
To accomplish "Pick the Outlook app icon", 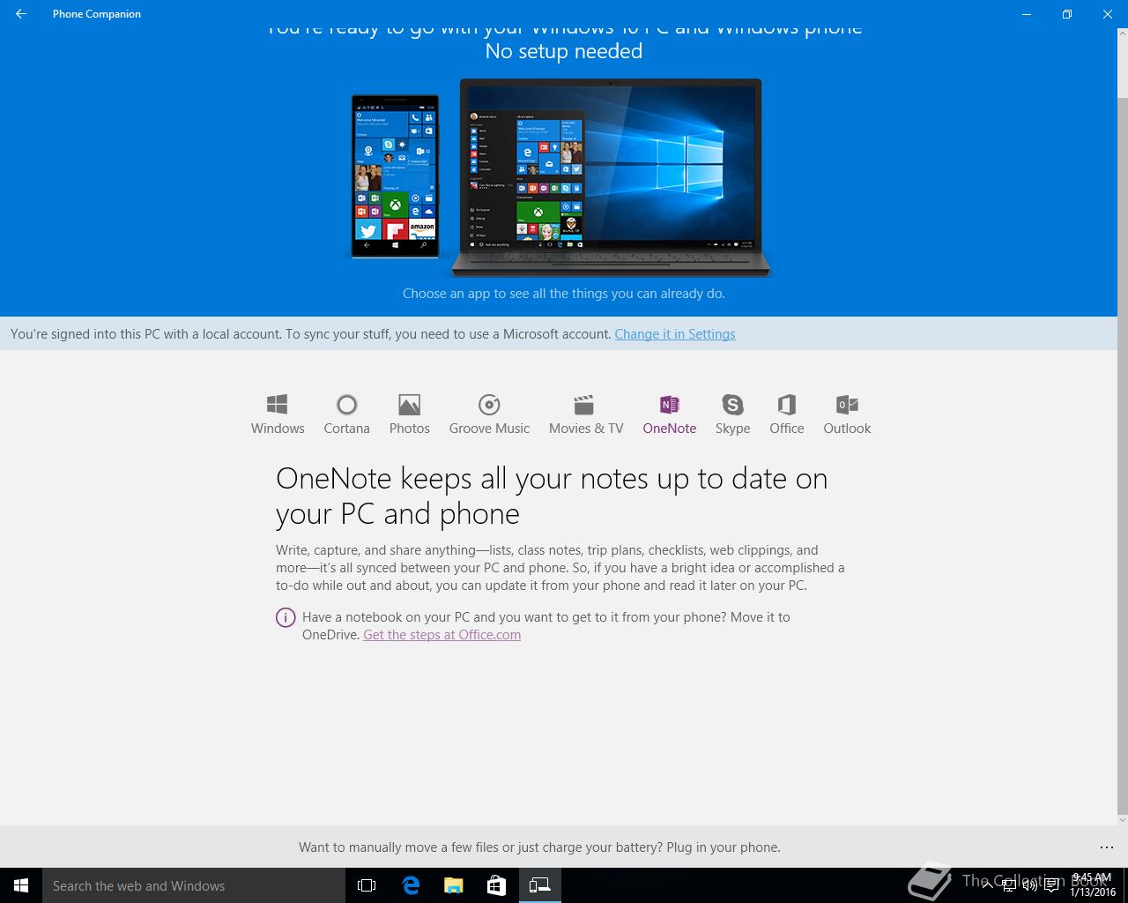I will [x=847, y=405].
